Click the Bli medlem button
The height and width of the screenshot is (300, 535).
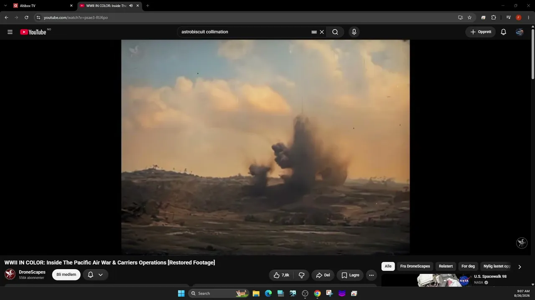click(66, 275)
